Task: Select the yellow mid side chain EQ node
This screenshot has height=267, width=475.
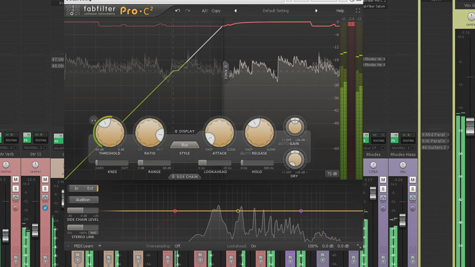Action: click(238, 211)
